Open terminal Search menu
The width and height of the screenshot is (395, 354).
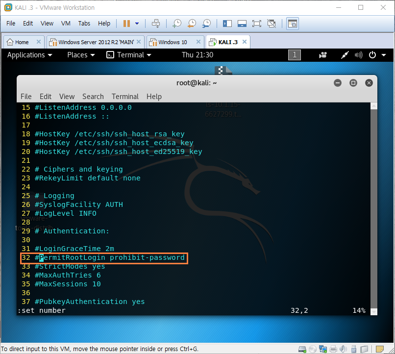coord(93,97)
